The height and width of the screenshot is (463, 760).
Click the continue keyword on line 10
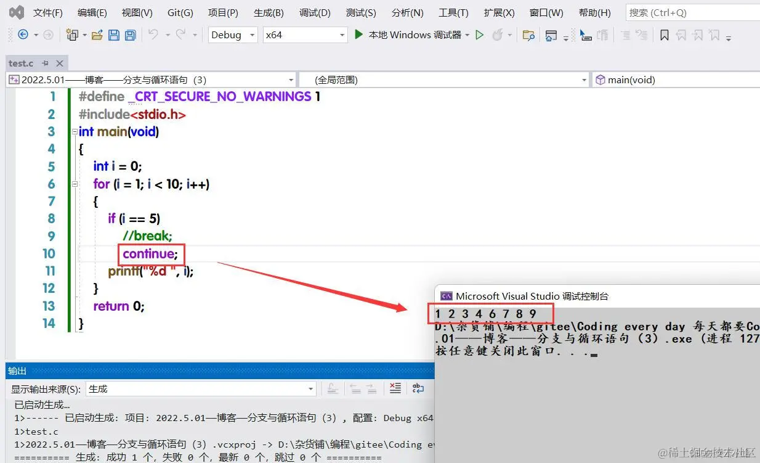point(148,253)
